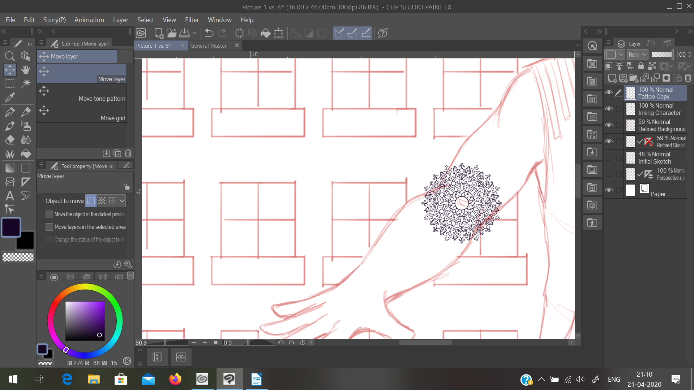Viewport: 694px width, 390px height.
Task: Enable Move layers in the selected area
Action: 50,227
